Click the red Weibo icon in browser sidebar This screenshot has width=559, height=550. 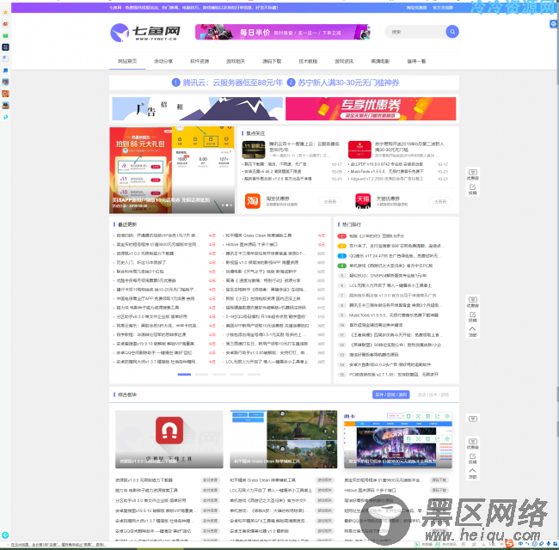(x=5, y=24)
